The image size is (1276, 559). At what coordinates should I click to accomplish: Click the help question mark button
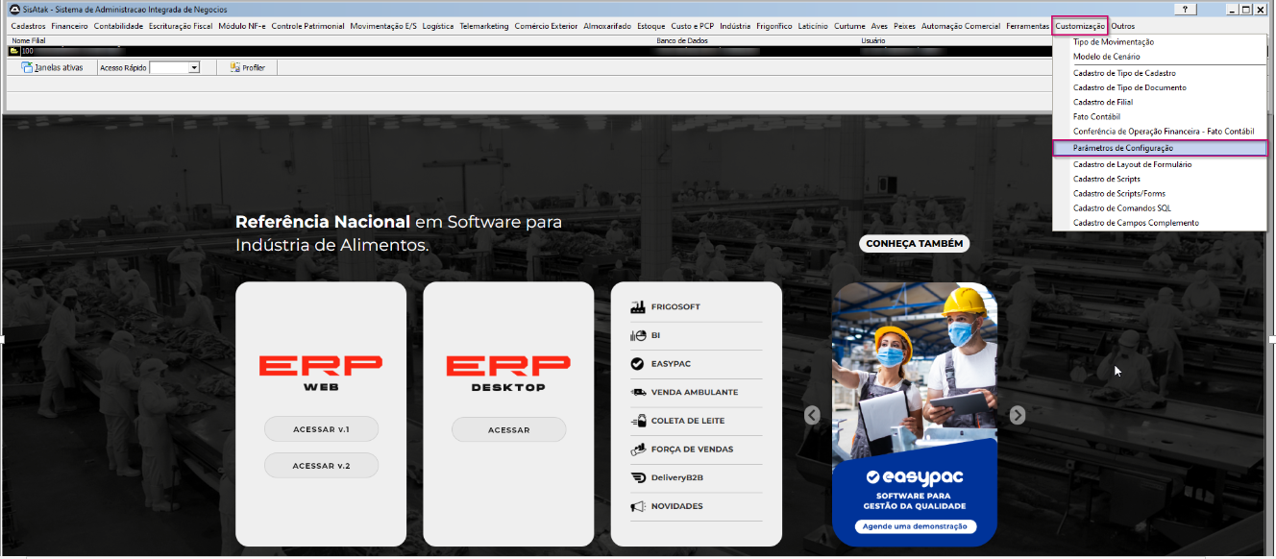point(1187,9)
